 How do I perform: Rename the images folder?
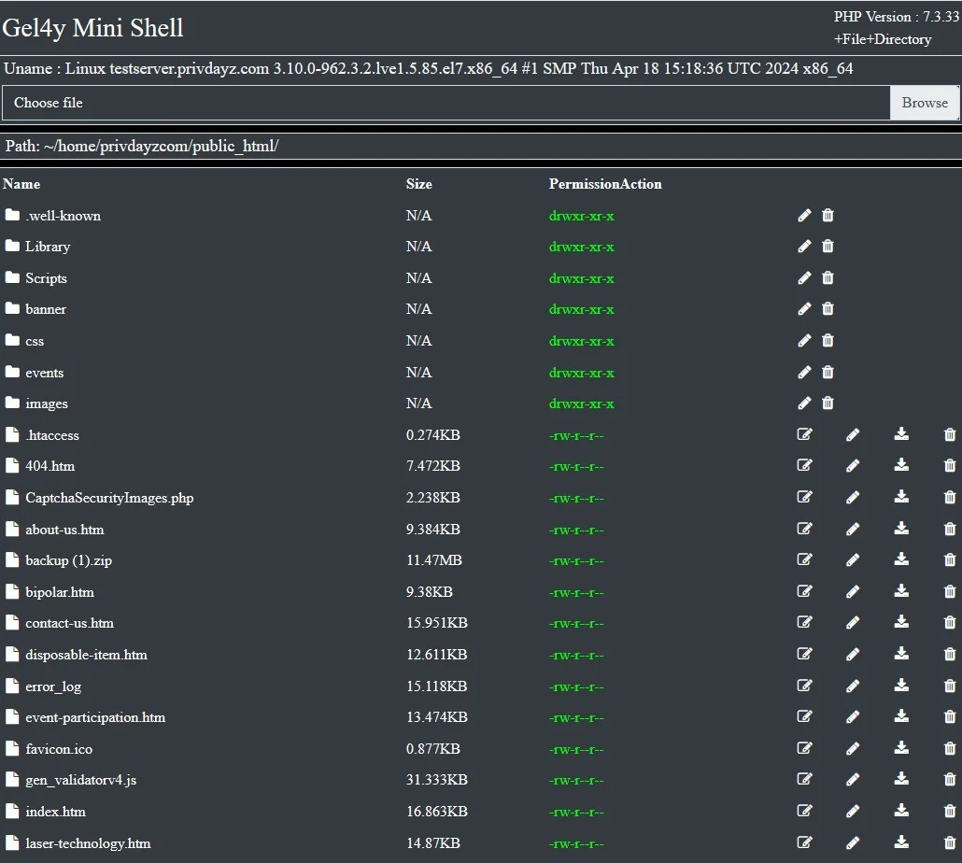pos(805,403)
